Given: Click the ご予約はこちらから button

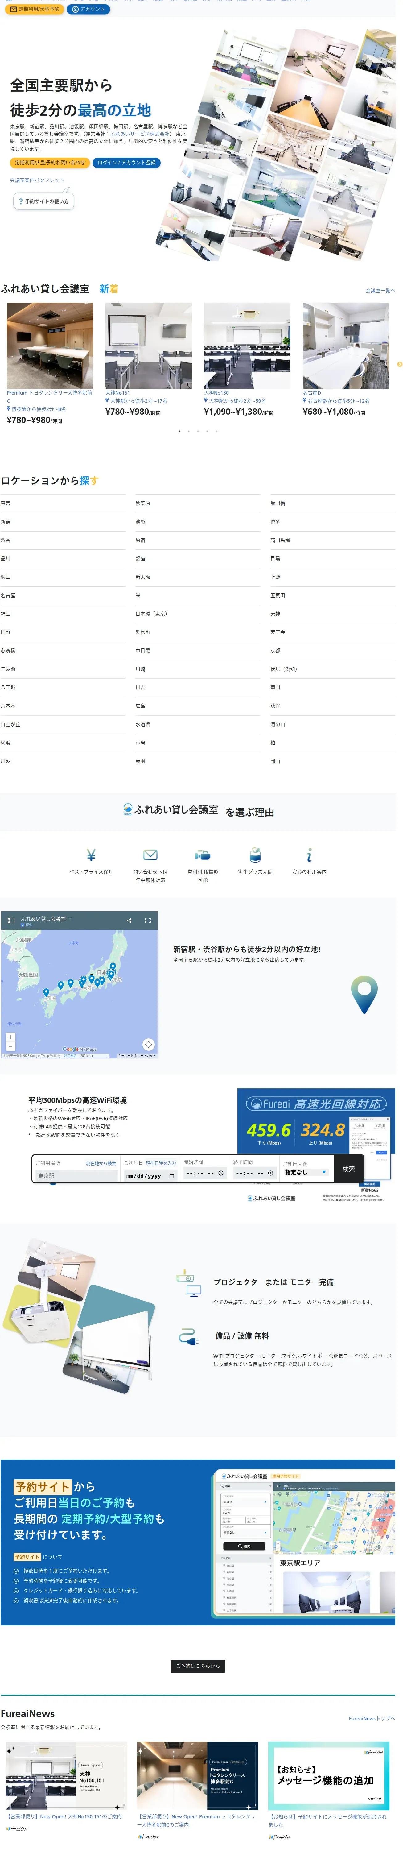Looking at the screenshot, I should tap(198, 1666).
